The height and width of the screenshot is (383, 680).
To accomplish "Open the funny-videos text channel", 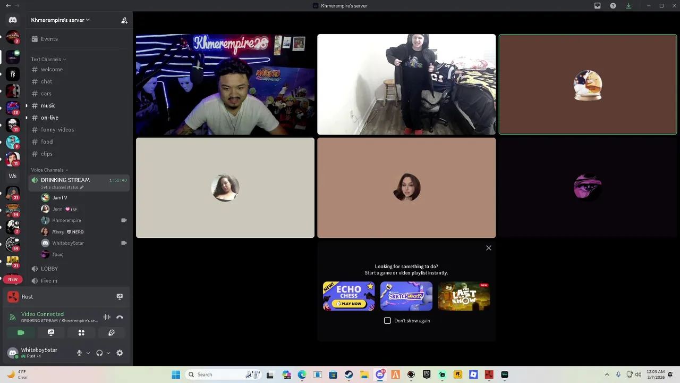I will pyautogui.click(x=78, y=130).
